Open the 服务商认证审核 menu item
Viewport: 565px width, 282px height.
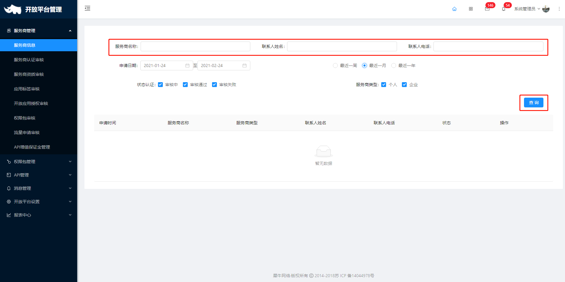pyautogui.click(x=39, y=60)
